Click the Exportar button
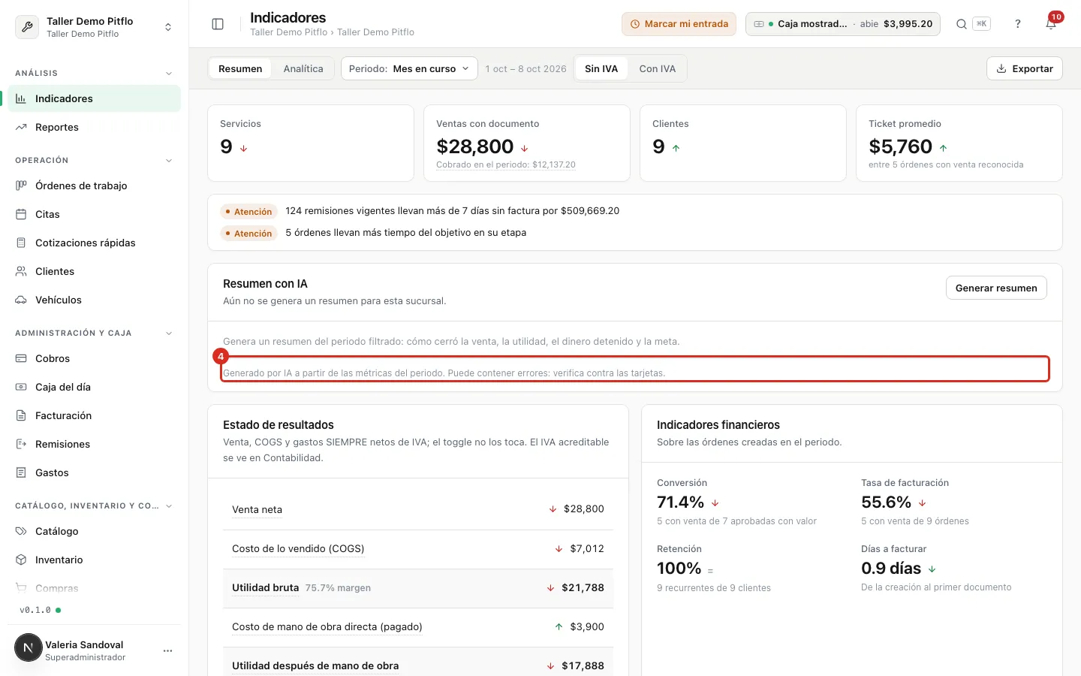1081x676 pixels. [x=1025, y=68]
